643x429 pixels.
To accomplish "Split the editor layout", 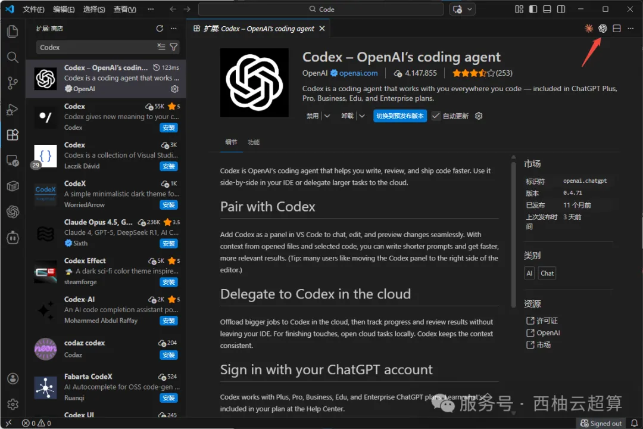I will pos(616,29).
